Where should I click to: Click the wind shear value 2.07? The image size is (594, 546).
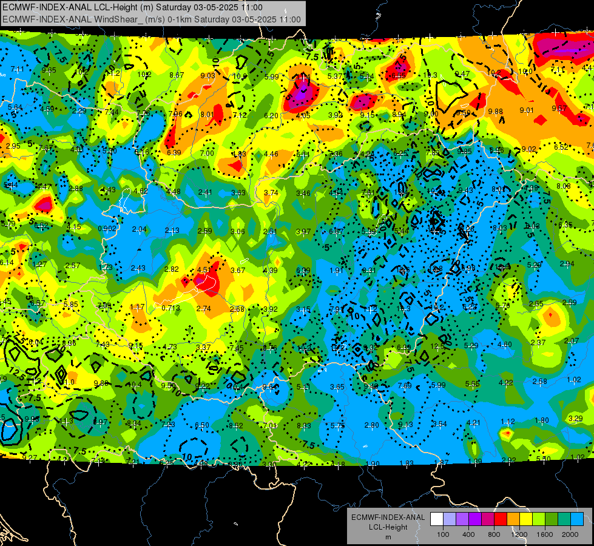click(572, 340)
